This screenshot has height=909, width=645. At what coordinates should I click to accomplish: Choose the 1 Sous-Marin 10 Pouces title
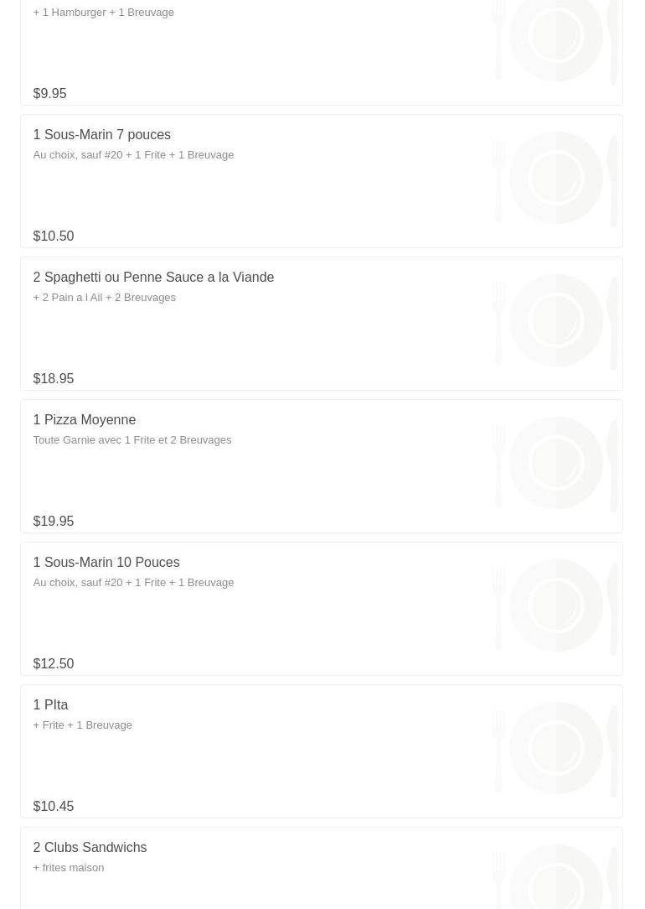point(106,563)
